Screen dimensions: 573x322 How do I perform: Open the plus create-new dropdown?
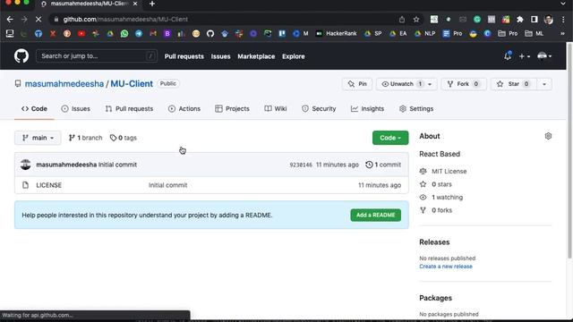tap(525, 56)
